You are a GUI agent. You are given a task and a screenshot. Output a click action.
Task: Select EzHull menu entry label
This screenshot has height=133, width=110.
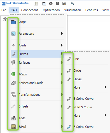click(x=22, y=127)
